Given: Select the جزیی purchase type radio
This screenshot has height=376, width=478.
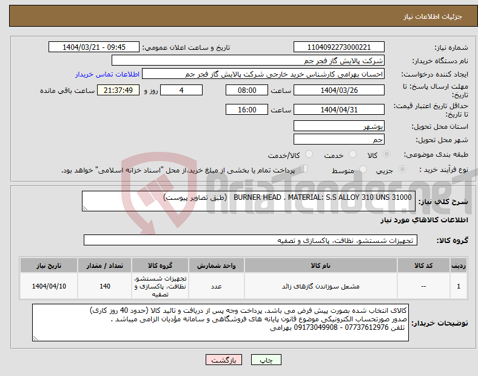Looking at the screenshot, I should click(x=402, y=169).
